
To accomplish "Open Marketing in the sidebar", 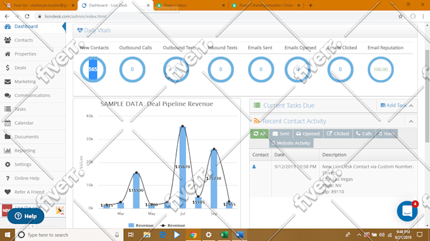I will coord(25,81).
